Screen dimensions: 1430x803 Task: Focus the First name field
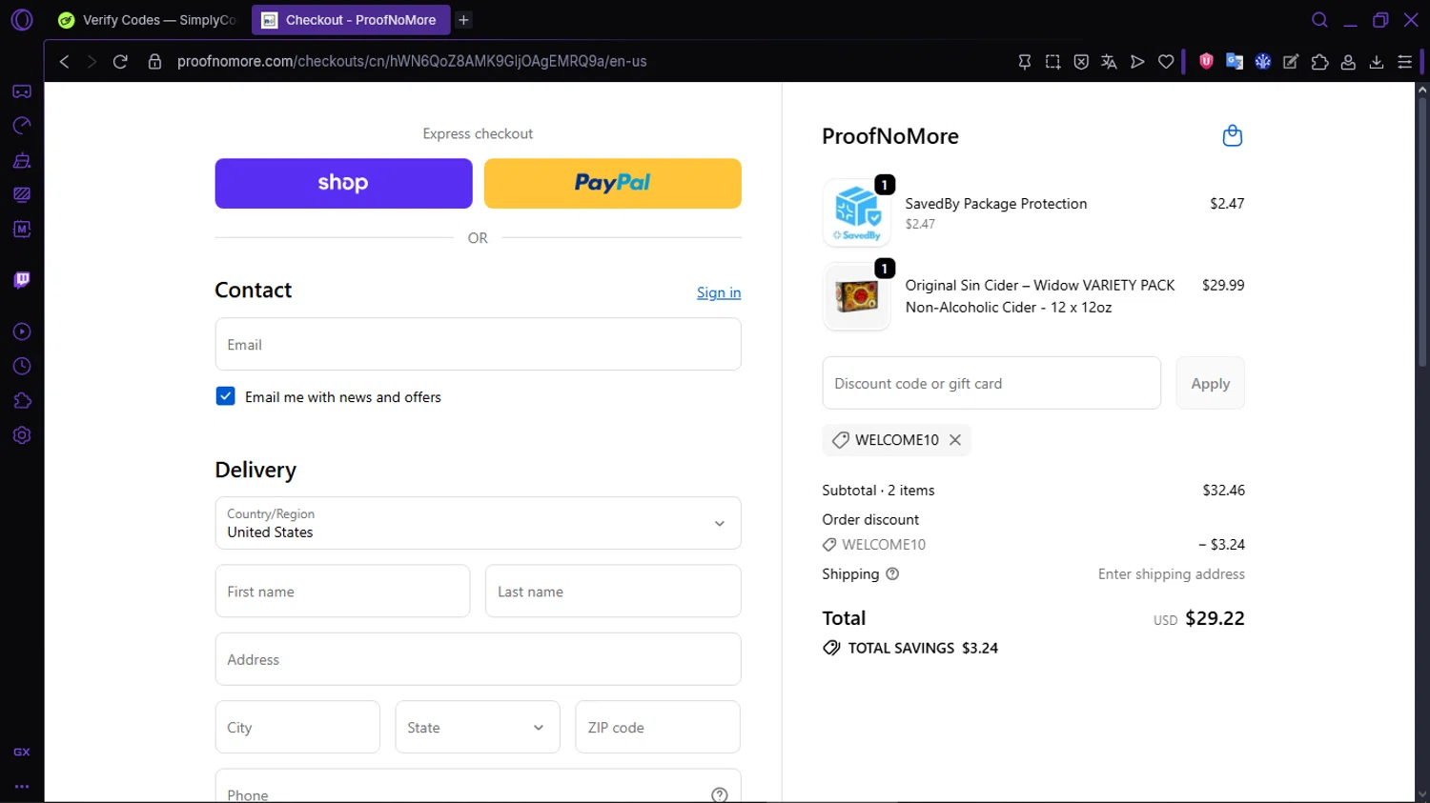[342, 591]
